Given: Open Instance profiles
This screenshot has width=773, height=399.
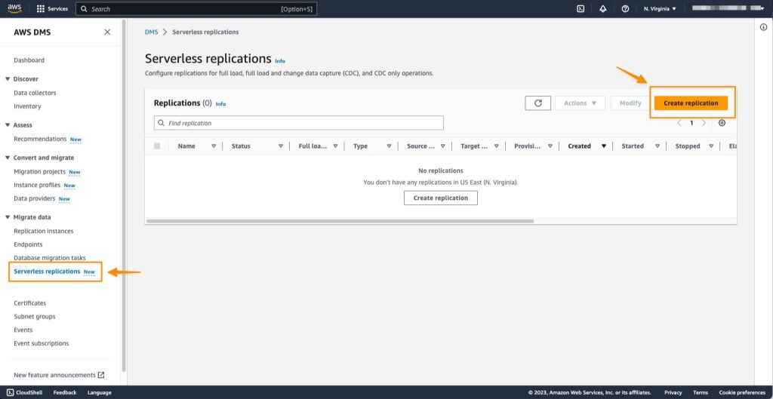Looking at the screenshot, I should (37, 186).
